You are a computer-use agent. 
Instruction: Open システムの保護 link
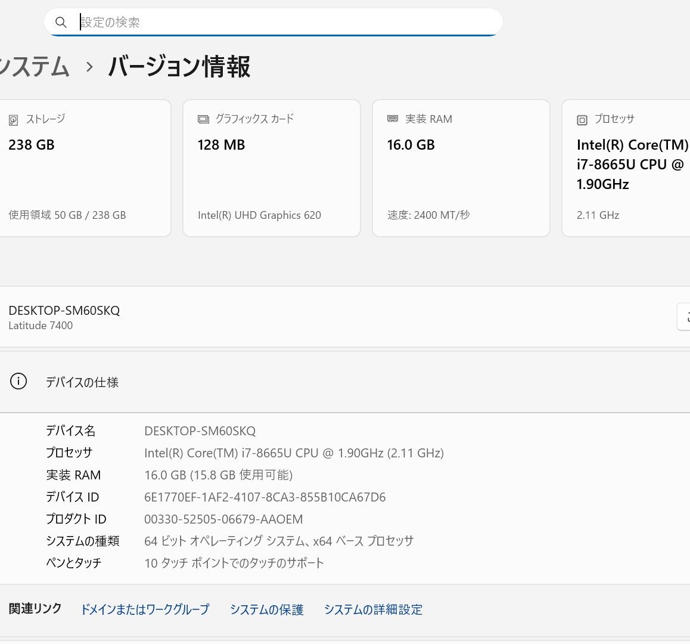tap(267, 609)
